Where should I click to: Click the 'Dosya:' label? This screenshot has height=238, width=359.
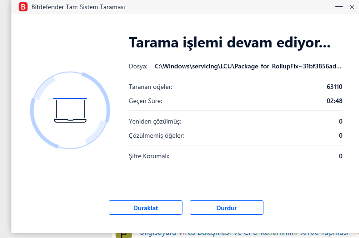click(138, 66)
